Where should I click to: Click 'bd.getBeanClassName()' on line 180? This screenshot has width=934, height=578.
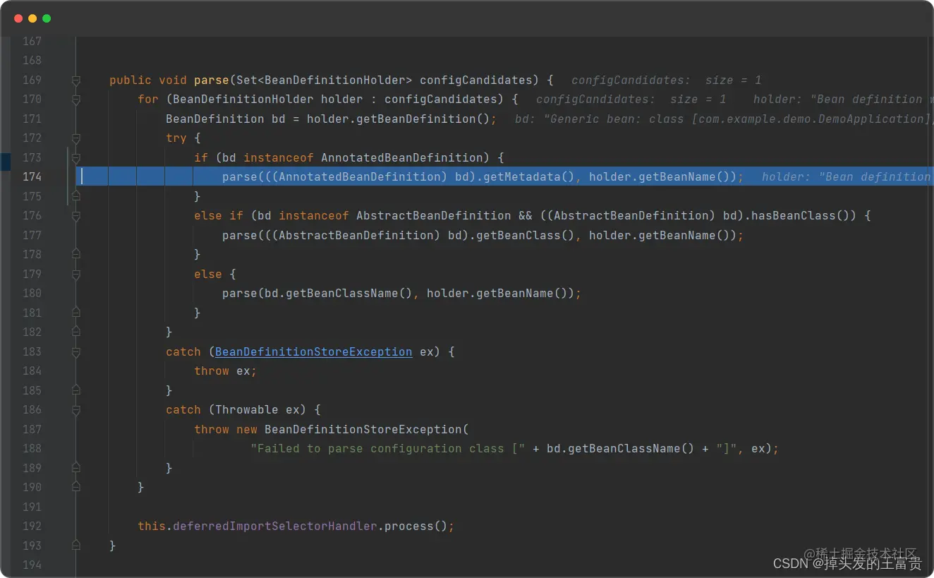coord(339,293)
